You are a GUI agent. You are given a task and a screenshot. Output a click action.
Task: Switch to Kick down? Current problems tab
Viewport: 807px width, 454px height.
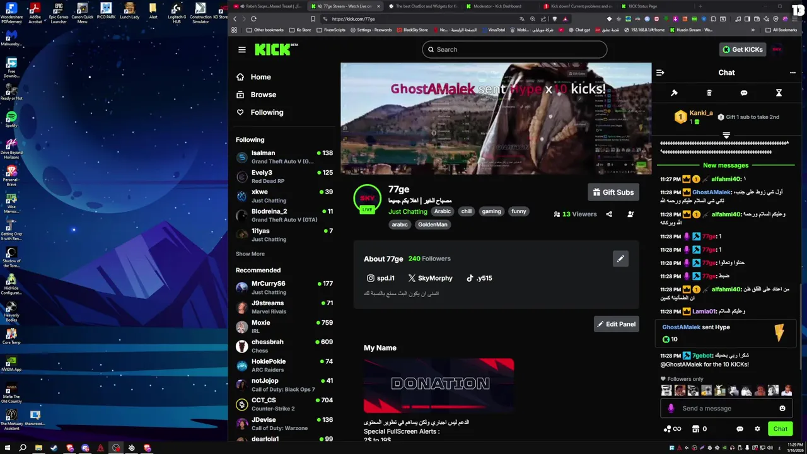pos(578,6)
